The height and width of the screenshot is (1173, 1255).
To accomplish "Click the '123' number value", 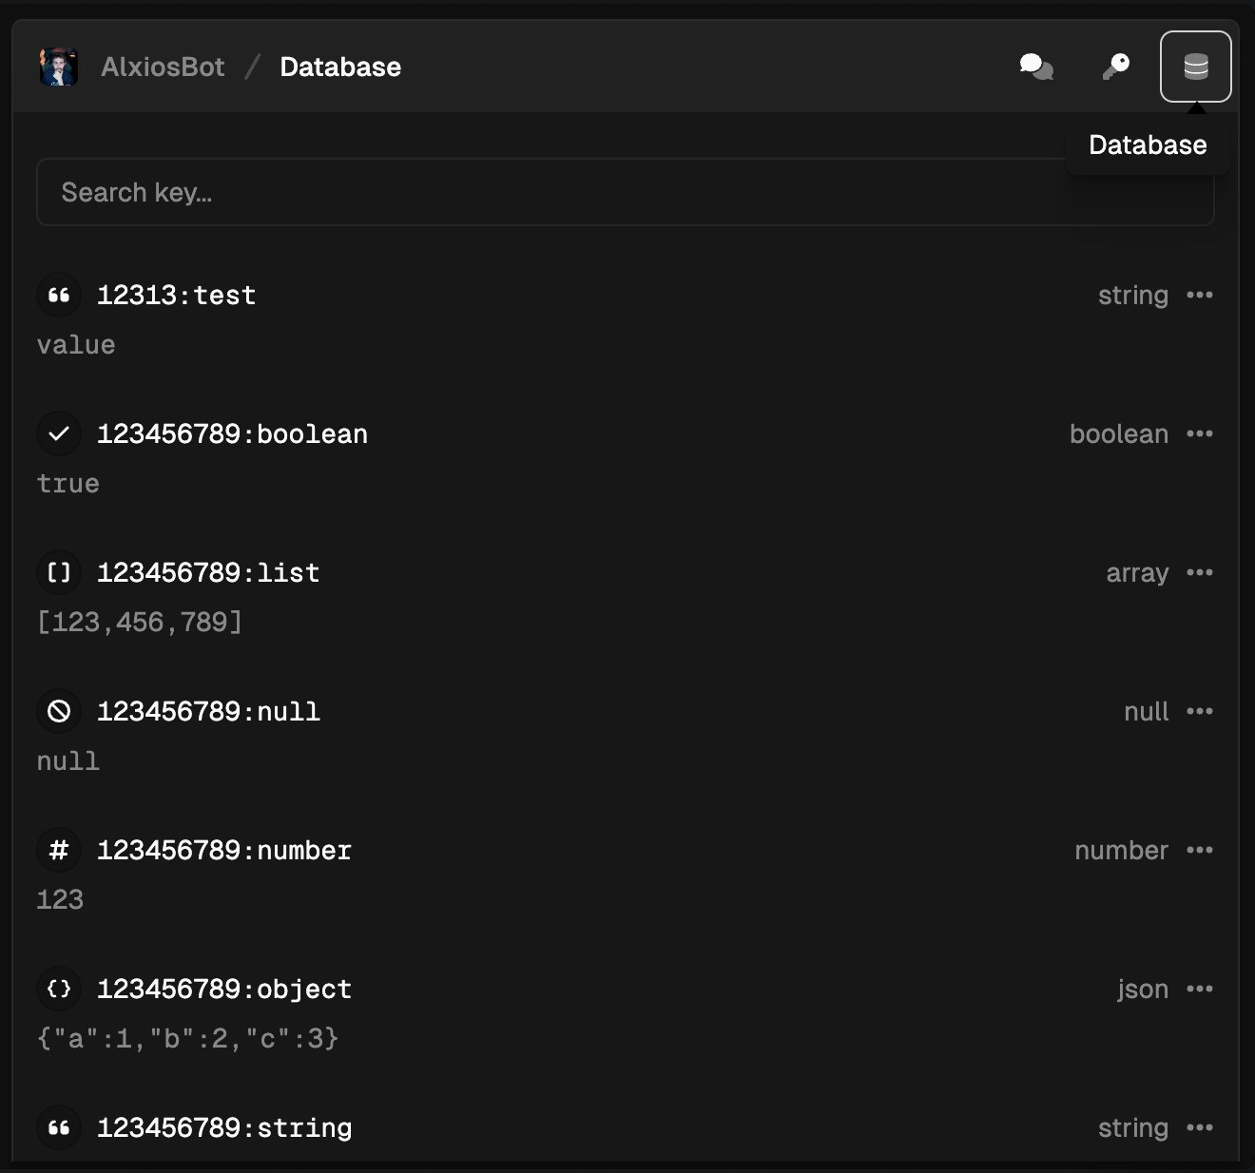I will point(60,899).
